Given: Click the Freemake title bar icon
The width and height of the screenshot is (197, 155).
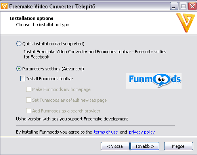Looking at the screenshot, I should (4, 6).
